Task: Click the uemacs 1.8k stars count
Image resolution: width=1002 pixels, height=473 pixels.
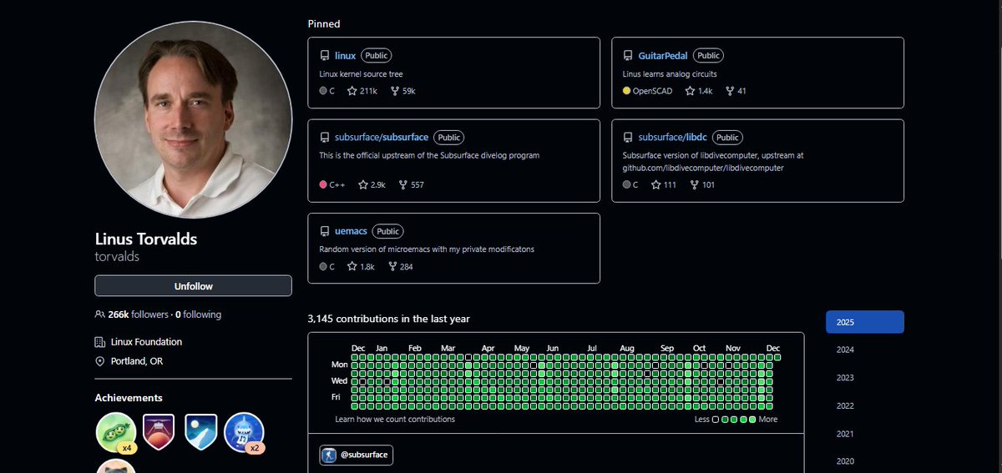Action: [362, 267]
